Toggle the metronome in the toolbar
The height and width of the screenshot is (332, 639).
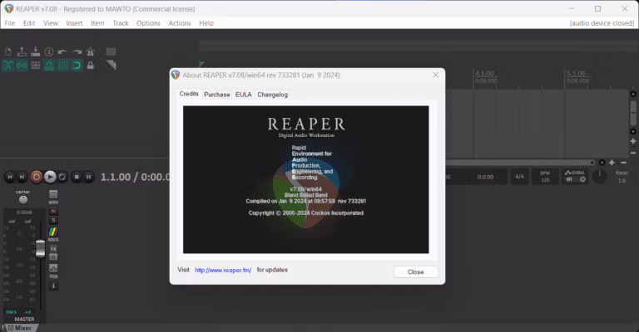click(91, 51)
